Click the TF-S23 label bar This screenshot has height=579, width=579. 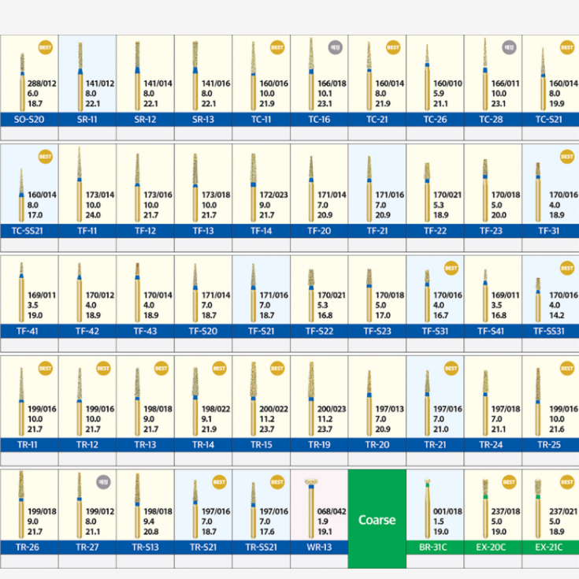click(377, 331)
